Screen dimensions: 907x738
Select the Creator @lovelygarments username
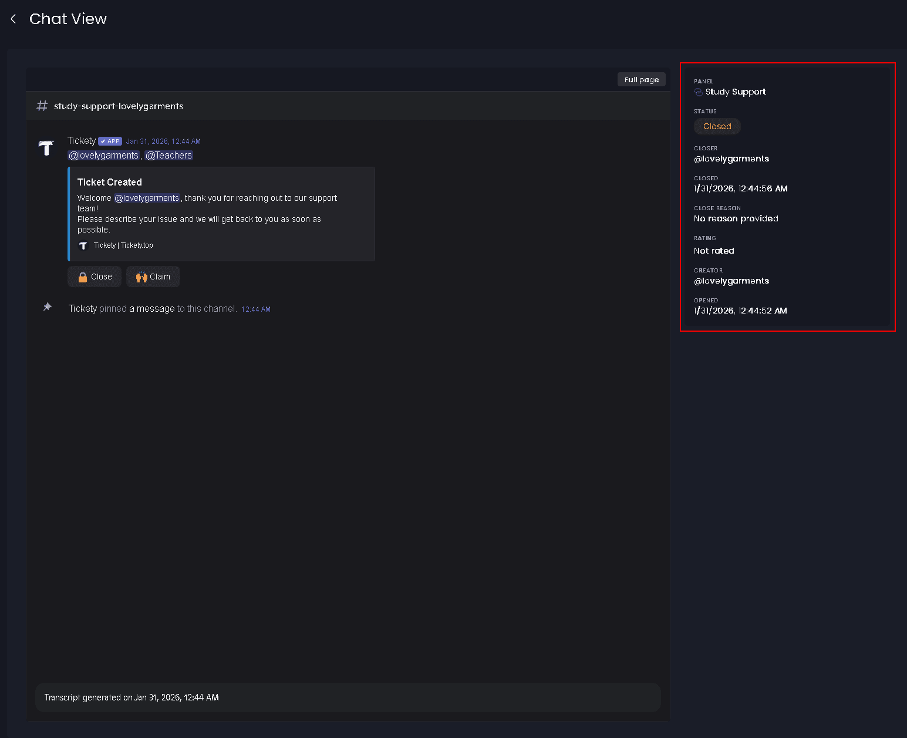pyautogui.click(x=731, y=281)
